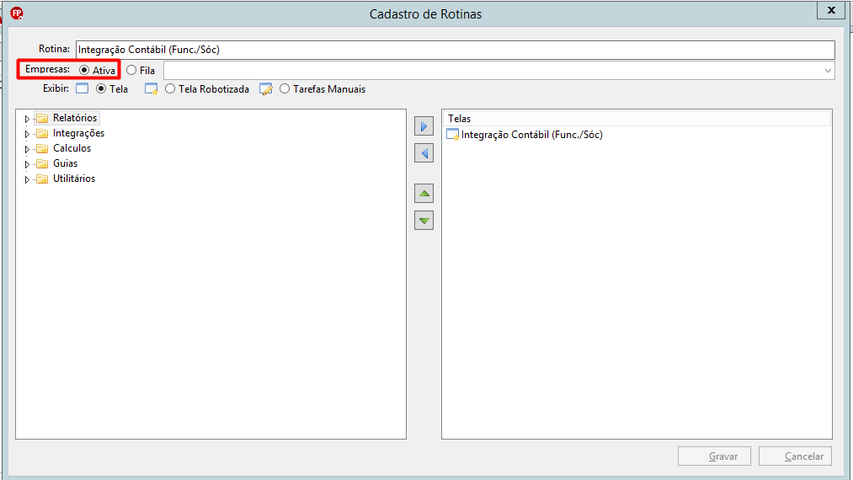Click the Tela Robotizada starred window icon
The image size is (853, 480).
[152, 88]
